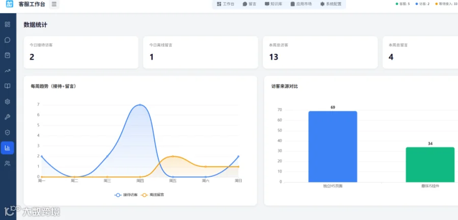Image resolution: width=458 pixels, height=220 pixels.
Task: Click the 数据统计 page heading
Action: pyautogui.click(x=35, y=25)
